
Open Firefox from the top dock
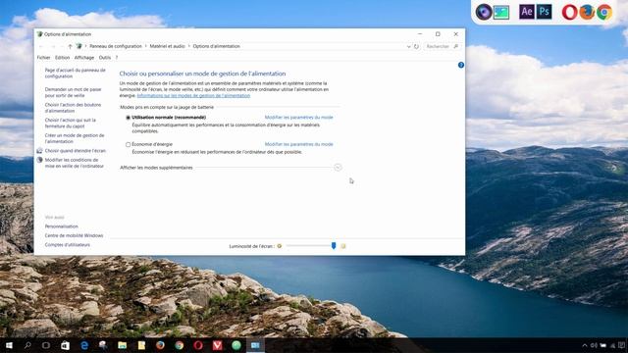tap(587, 13)
